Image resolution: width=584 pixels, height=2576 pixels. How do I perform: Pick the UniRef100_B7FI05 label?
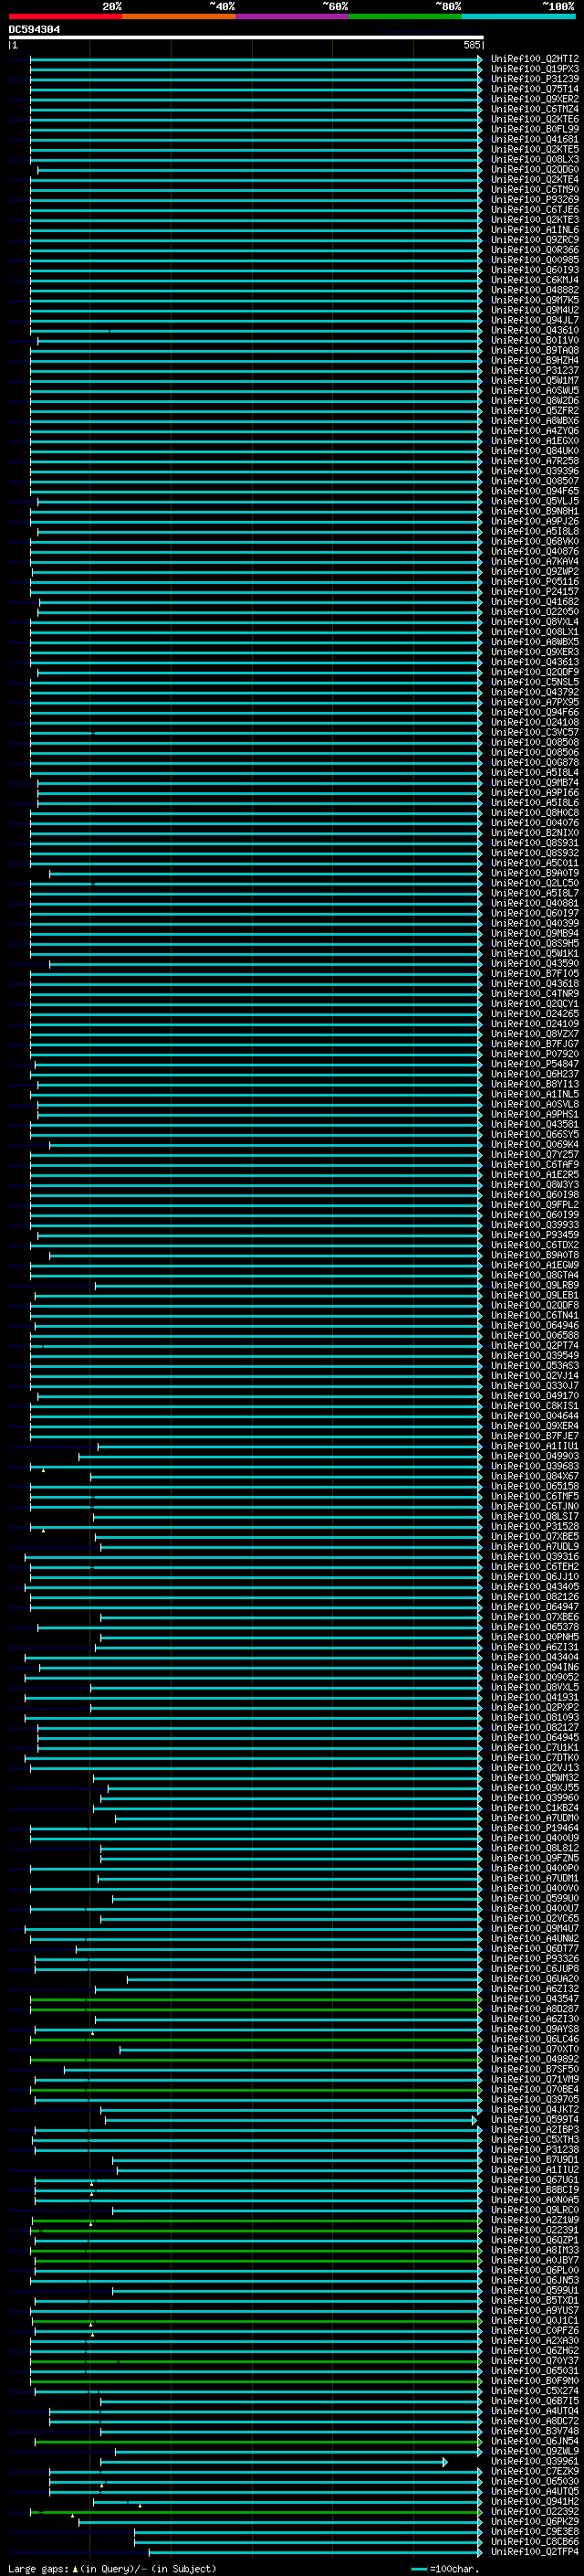(535, 973)
